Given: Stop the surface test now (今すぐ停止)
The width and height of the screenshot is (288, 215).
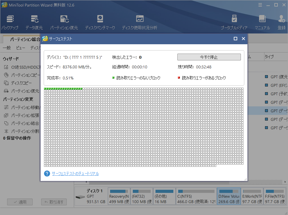Looking at the screenshot, I should (209, 57).
